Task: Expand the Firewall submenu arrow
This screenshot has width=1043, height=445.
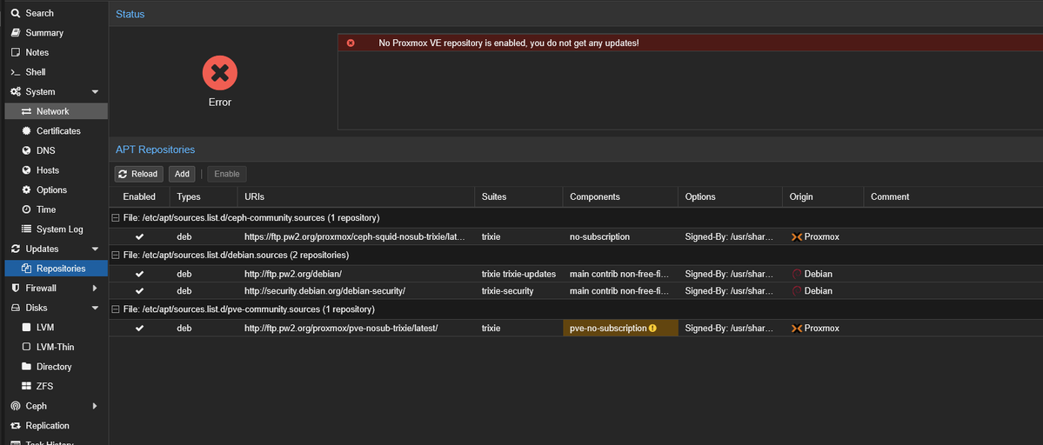Action: [x=95, y=289]
